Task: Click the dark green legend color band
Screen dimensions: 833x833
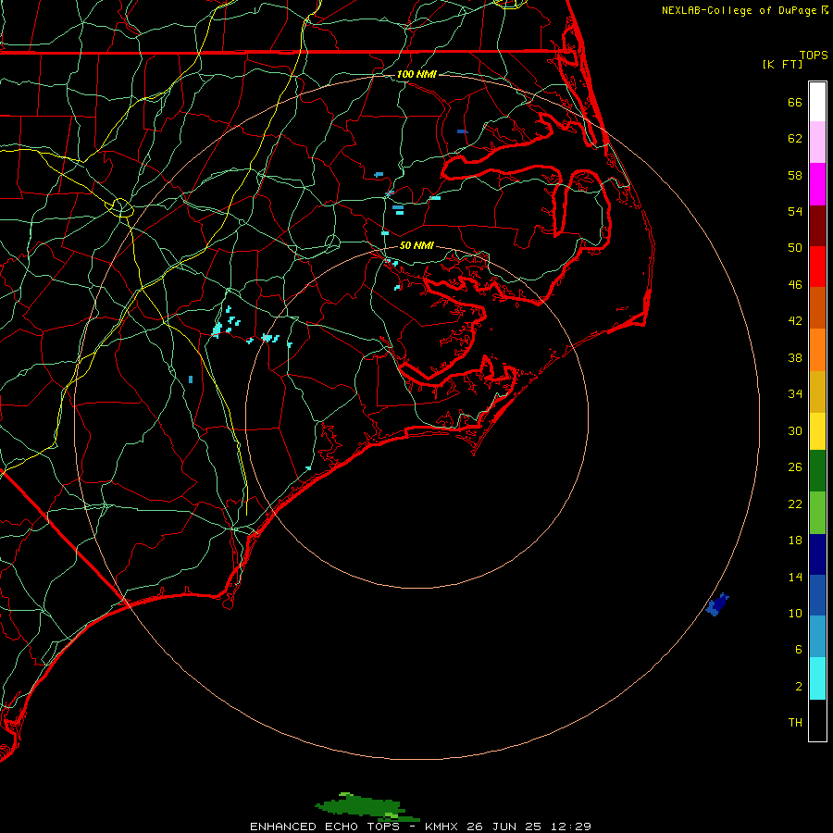Action: pos(817,471)
